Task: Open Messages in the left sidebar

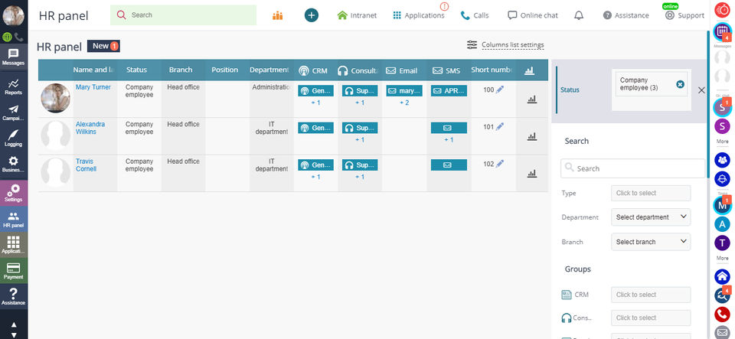Action: 14,57
